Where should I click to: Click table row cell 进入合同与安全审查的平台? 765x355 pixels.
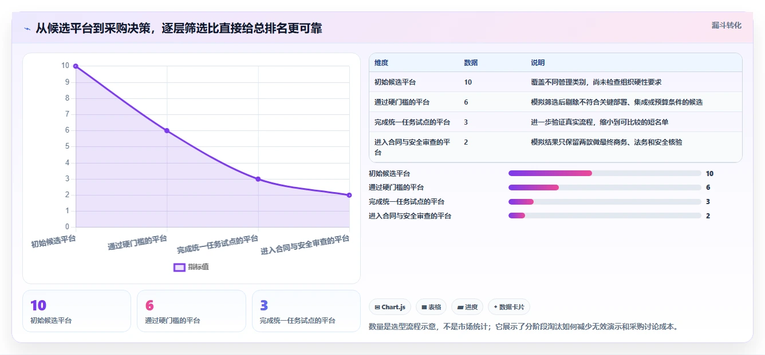pos(412,147)
